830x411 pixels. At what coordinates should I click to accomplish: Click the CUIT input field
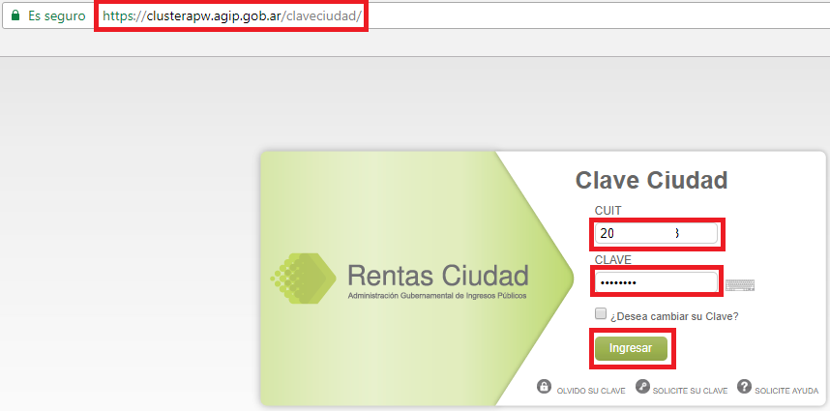656,233
